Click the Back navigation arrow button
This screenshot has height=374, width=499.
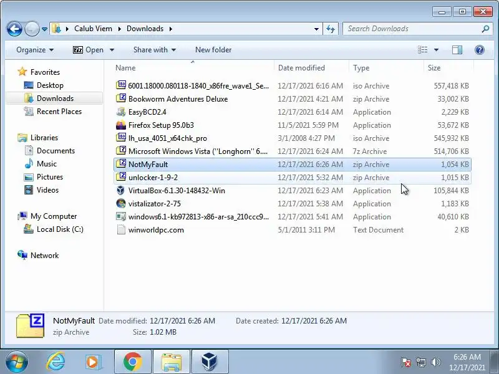coord(14,29)
